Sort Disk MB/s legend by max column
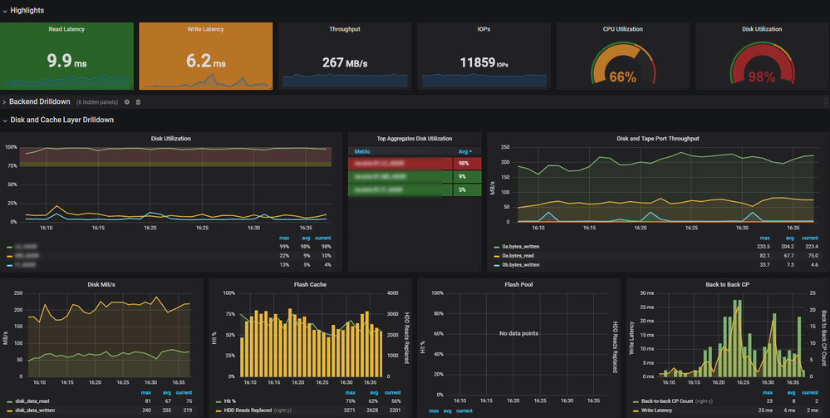Screen dimensions: 830x418 coord(146,392)
